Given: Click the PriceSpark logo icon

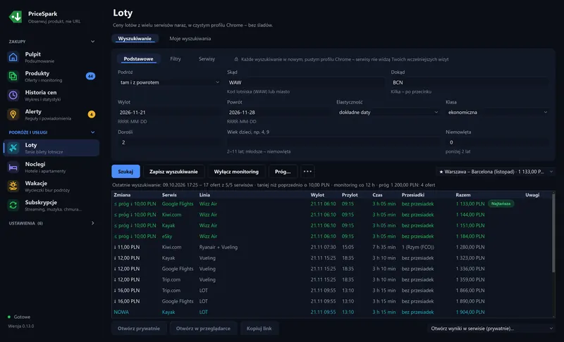Looking at the screenshot, I should click(x=16, y=17).
